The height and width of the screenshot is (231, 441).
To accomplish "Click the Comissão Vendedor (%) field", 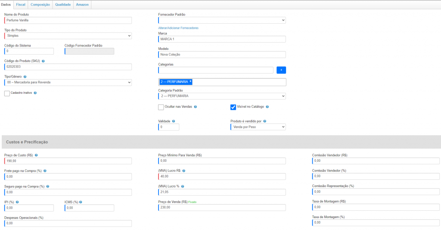I will coord(376,176).
